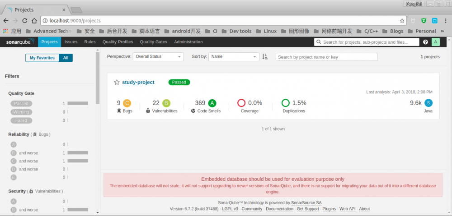This screenshot has width=452, height=216.
Task: Click the sort order direction icon
Action: click(x=265, y=57)
